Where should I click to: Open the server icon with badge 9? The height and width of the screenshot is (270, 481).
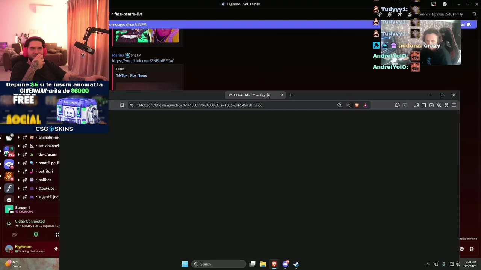tap(9, 176)
